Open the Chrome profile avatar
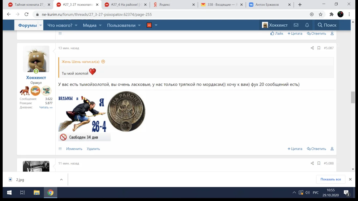This screenshot has height=201, width=358. coord(340,14)
